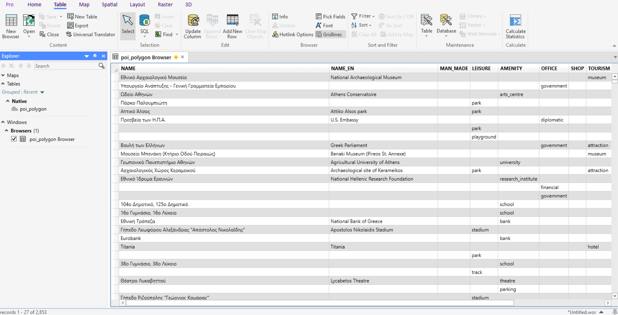This screenshot has height=315, width=618.
Task: Expand the Maps section in Explorer
Action: (x=3, y=75)
